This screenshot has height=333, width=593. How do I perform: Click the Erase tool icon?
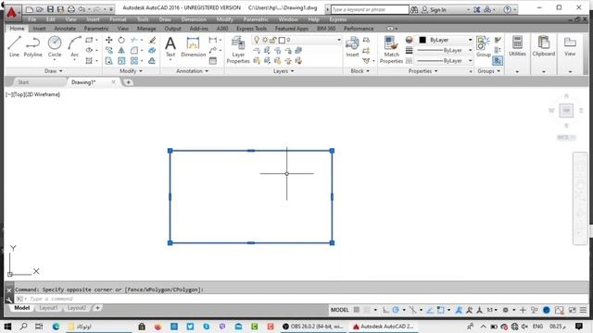tap(152, 40)
